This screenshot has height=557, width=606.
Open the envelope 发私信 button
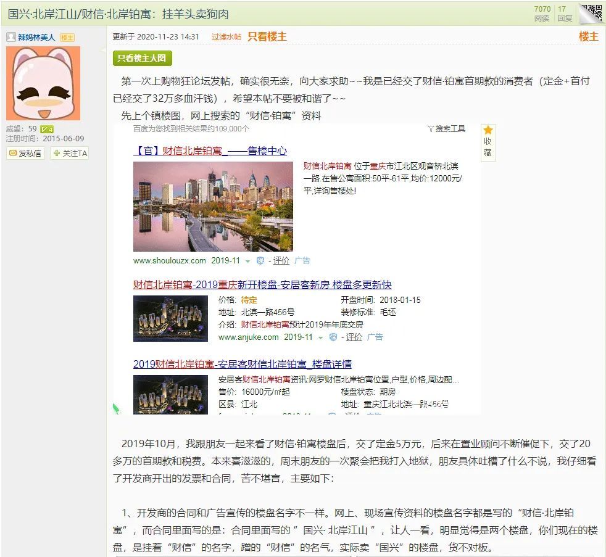point(25,154)
